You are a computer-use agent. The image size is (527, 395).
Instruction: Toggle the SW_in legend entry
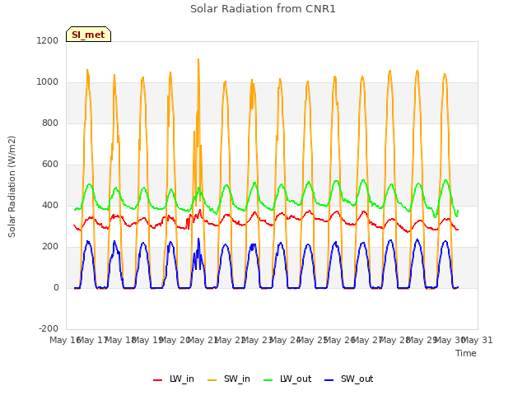click(229, 379)
